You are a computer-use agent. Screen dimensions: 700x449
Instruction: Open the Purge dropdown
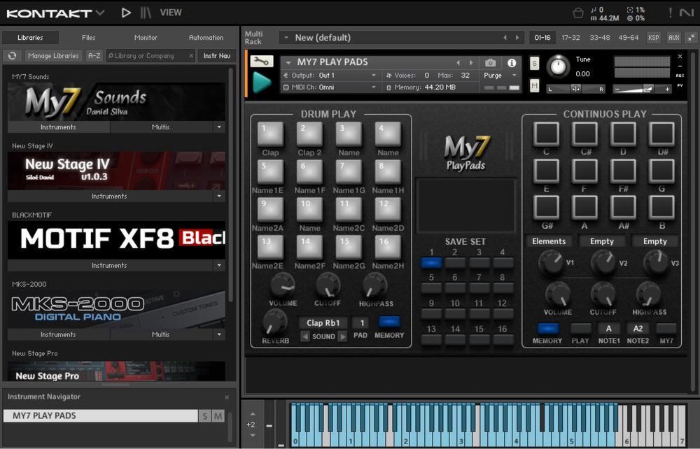[499, 76]
